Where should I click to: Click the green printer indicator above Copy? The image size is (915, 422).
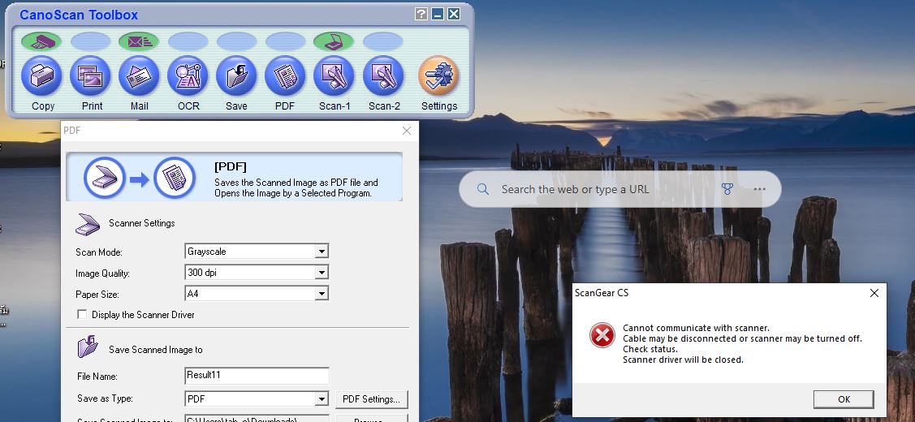pyautogui.click(x=41, y=41)
